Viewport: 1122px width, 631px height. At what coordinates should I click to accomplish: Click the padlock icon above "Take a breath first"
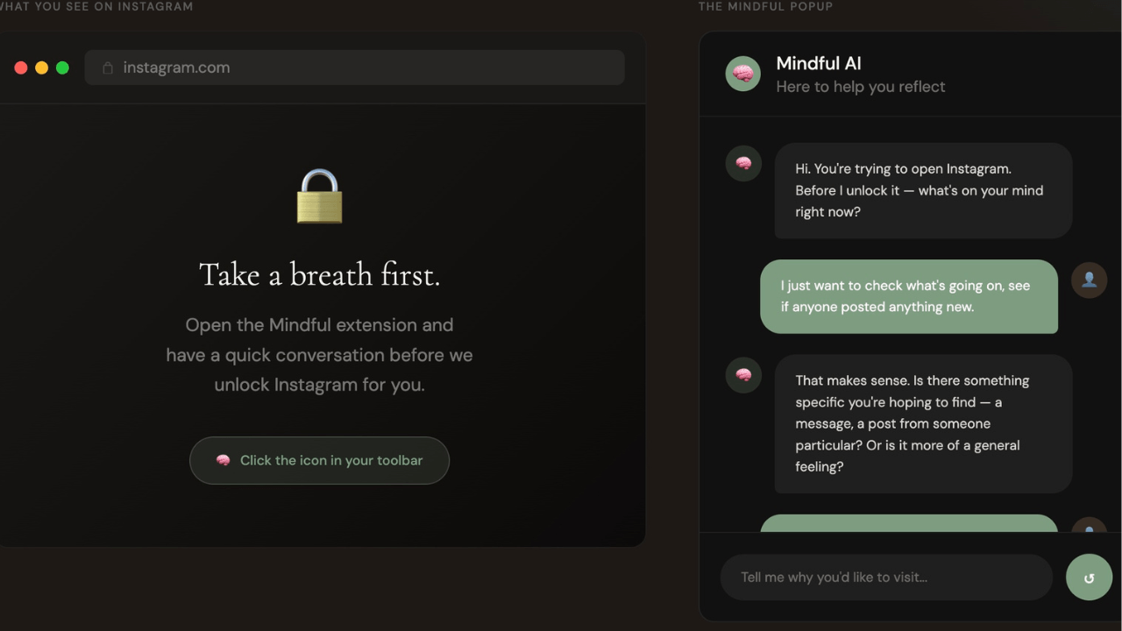[319, 196]
